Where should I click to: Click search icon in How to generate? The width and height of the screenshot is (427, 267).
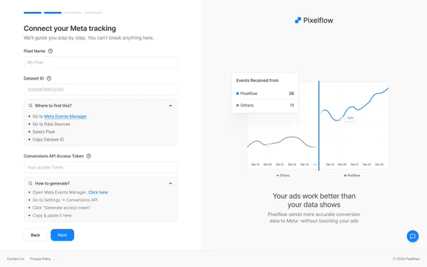(x=31, y=183)
